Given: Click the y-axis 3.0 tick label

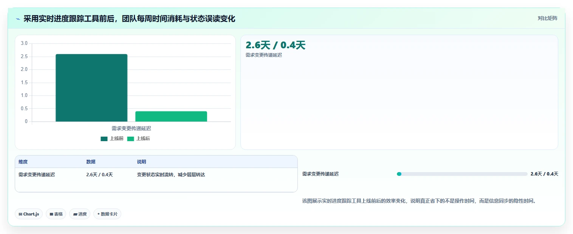Looking at the screenshot, I should (x=24, y=43).
